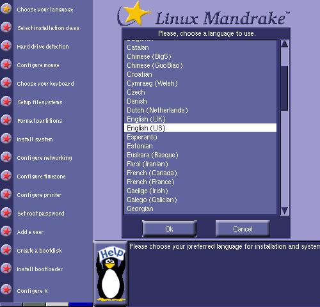Click the red star beside Configure mouse
Viewport: 320px width, 307px height.
[6, 65]
